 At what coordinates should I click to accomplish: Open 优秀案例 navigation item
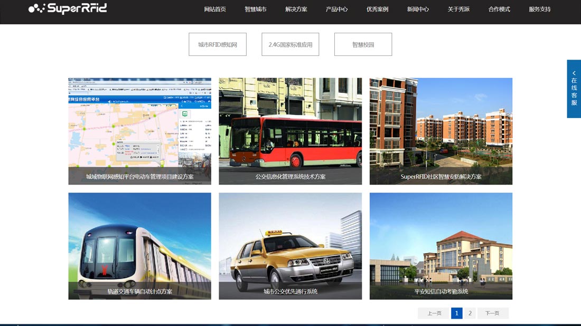pos(378,9)
